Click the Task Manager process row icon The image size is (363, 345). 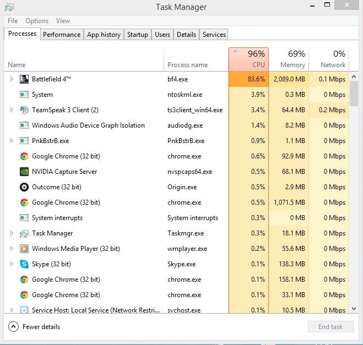(x=24, y=233)
